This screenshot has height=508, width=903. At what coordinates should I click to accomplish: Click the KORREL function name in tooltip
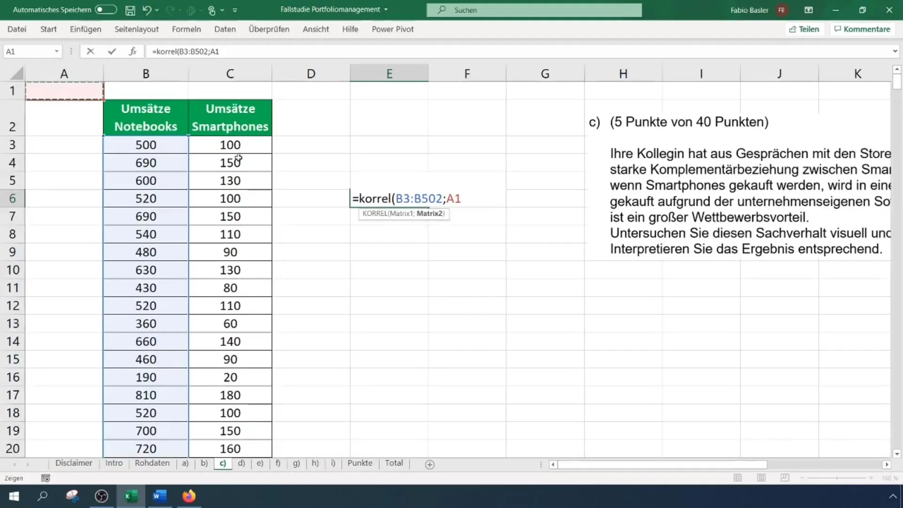(375, 214)
